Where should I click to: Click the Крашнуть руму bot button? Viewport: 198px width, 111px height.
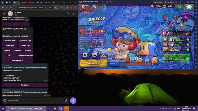(x=10, y=41)
